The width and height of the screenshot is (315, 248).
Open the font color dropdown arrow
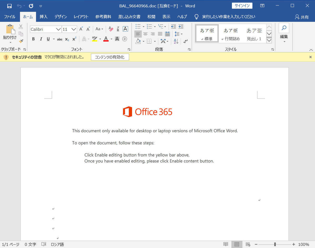click(x=111, y=39)
